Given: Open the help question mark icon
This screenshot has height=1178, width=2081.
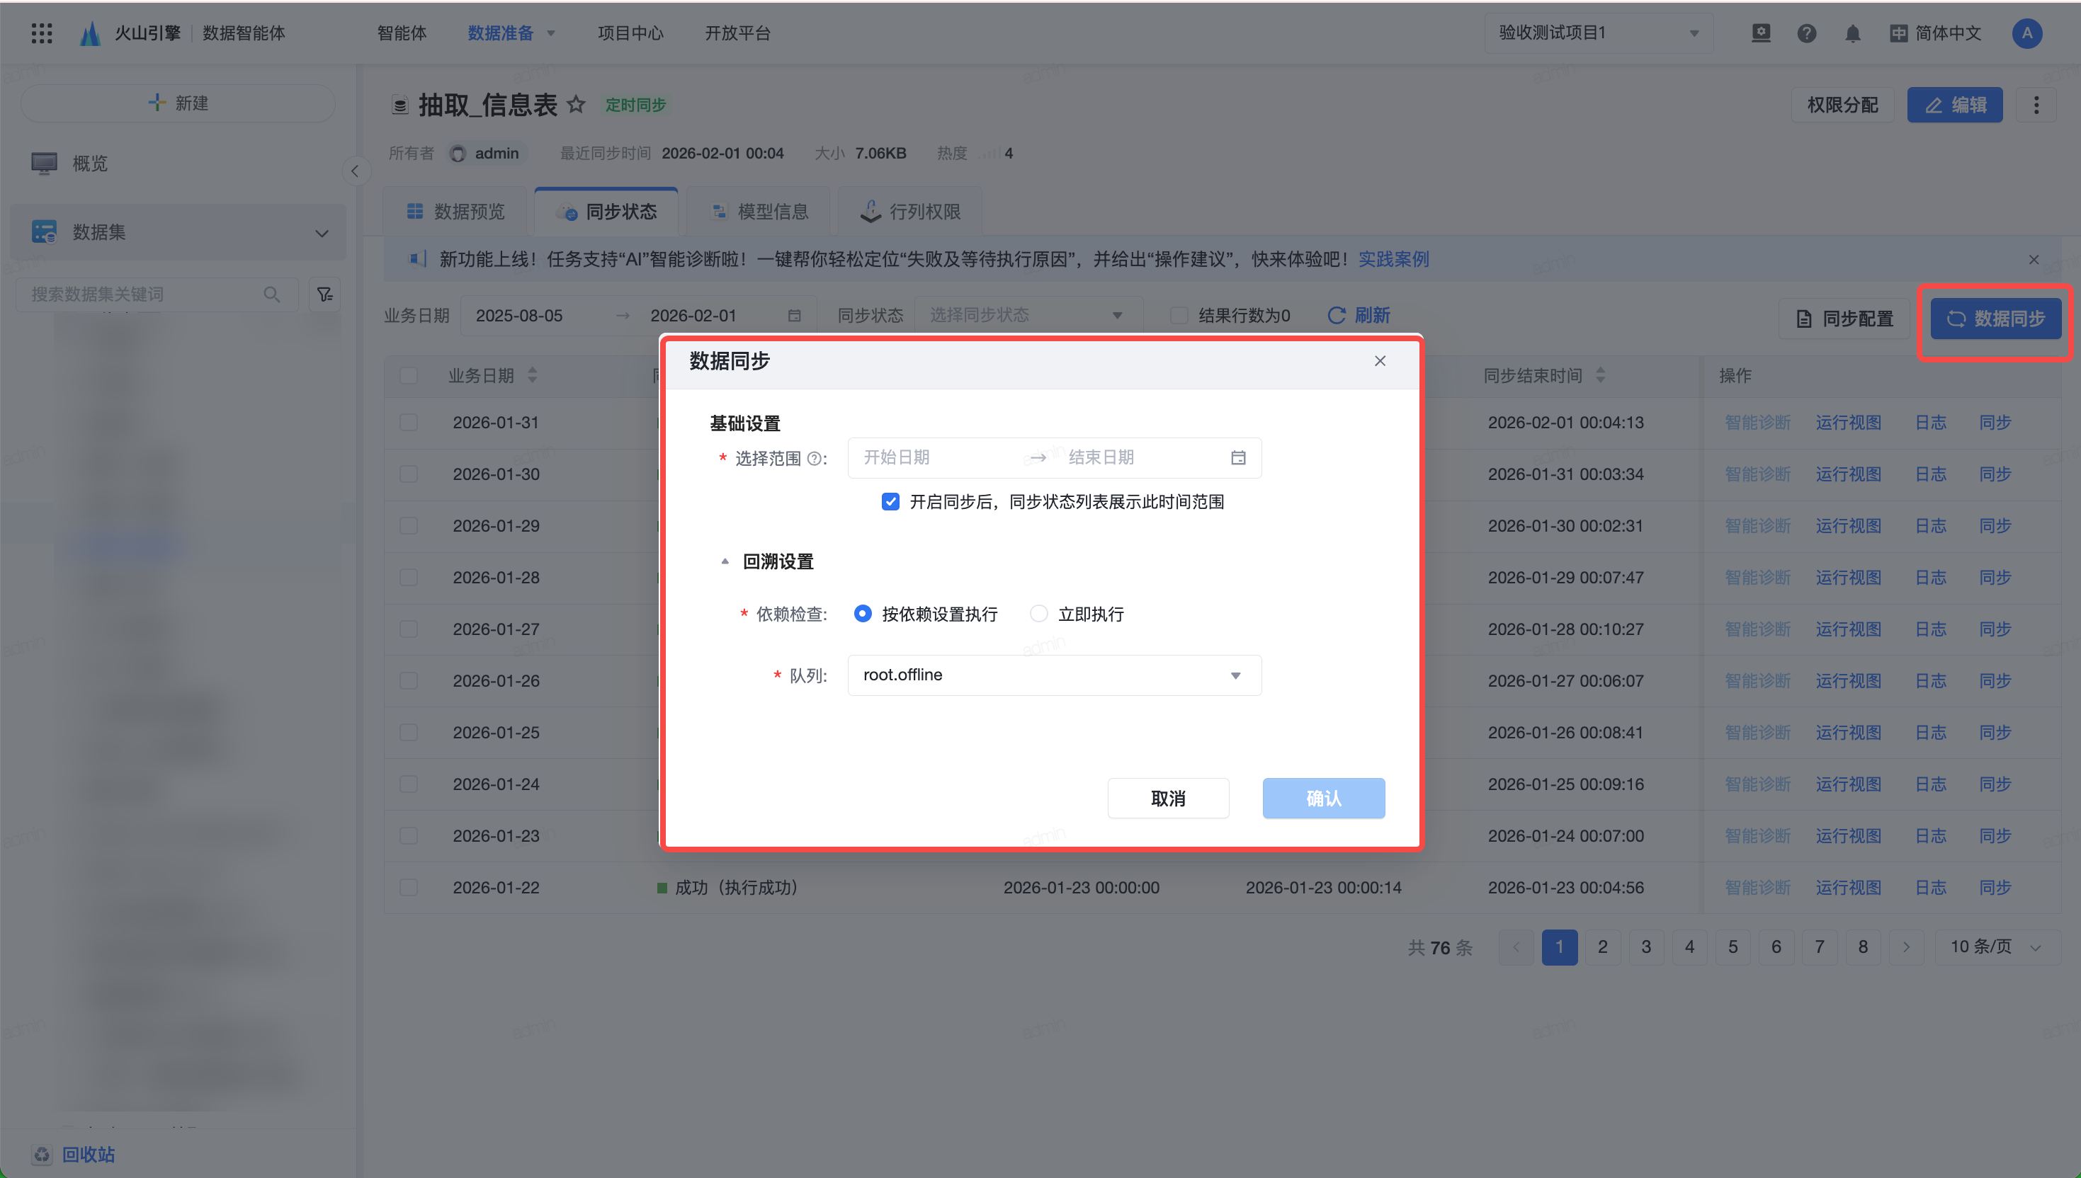Looking at the screenshot, I should tap(1805, 33).
